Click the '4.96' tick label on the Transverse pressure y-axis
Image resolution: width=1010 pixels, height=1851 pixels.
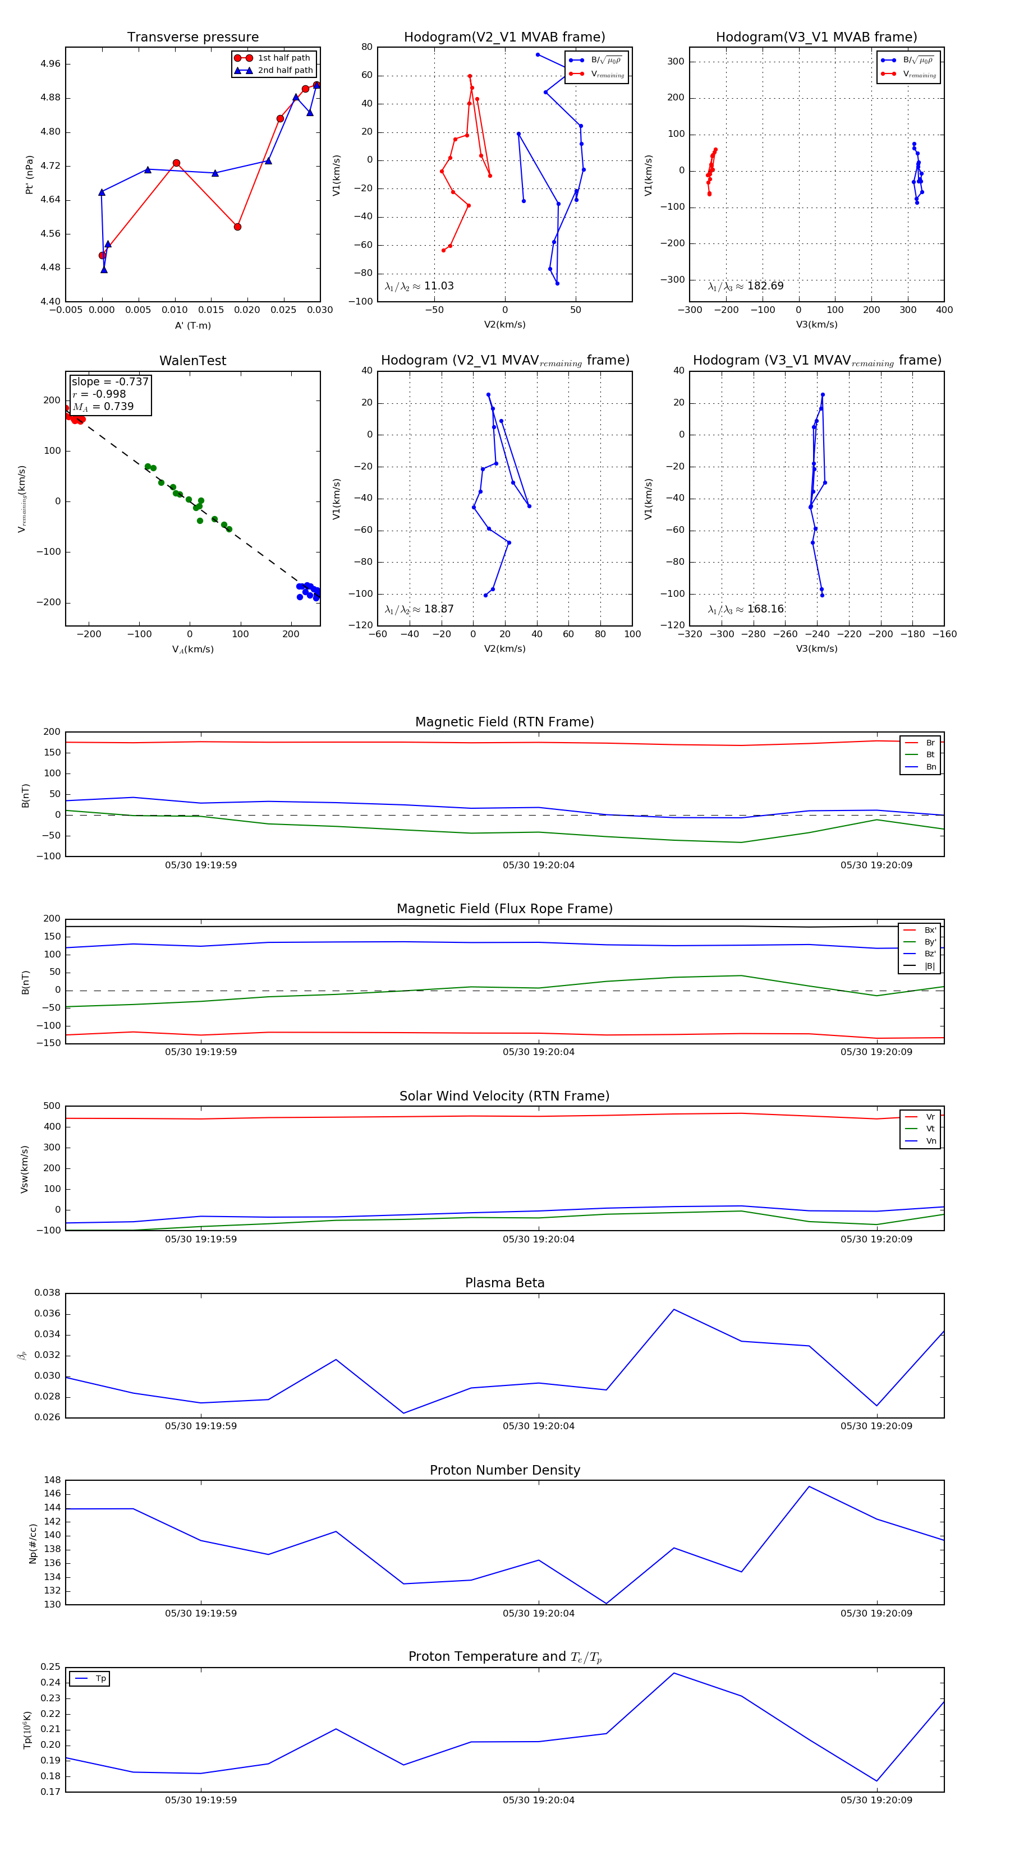(x=50, y=64)
